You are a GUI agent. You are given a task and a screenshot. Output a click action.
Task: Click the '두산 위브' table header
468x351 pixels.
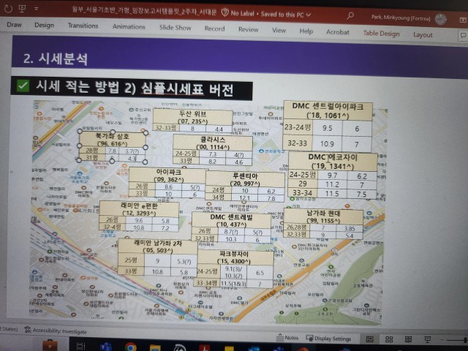pyautogui.click(x=193, y=117)
